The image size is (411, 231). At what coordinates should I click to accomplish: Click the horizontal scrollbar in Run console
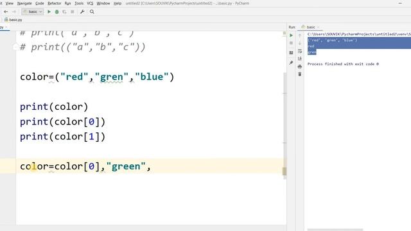335,230
